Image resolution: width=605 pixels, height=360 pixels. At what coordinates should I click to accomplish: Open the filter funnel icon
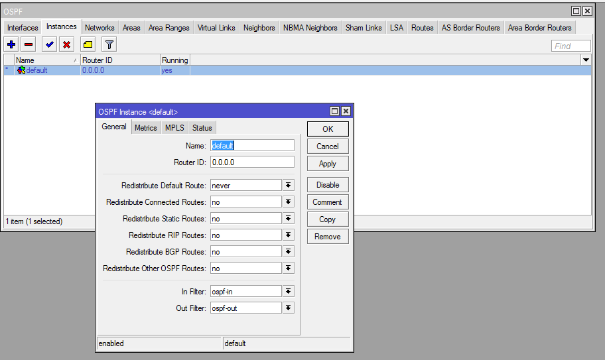click(109, 44)
